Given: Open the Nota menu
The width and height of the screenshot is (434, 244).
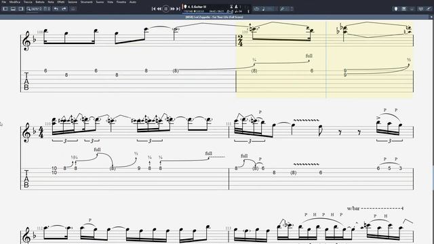Looking at the screenshot, I should coord(51,2).
